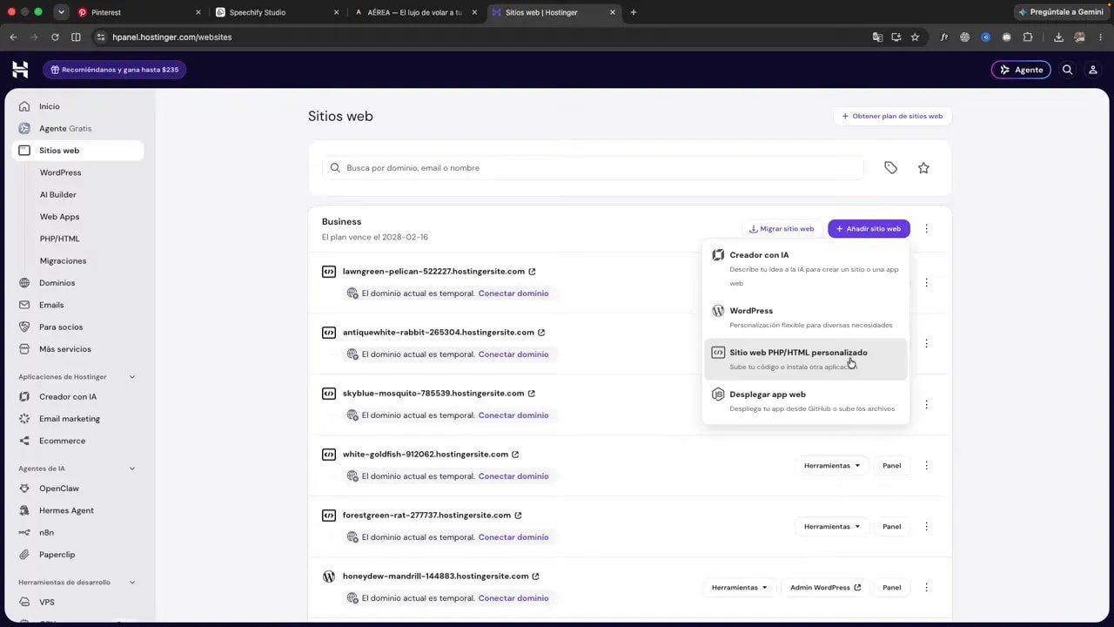Image resolution: width=1114 pixels, height=627 pixels.
Task: Expand Herramientas dropdown for honeydew-mandrill-144883
Action: click(739, 588)
